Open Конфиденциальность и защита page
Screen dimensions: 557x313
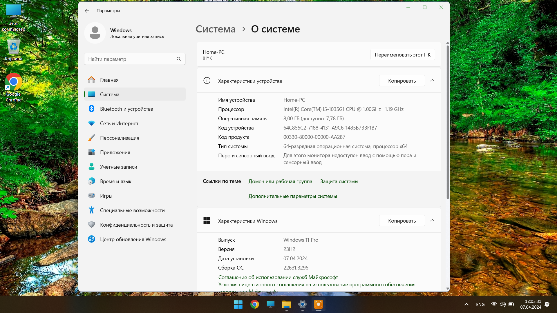click(x=136, y=225)
